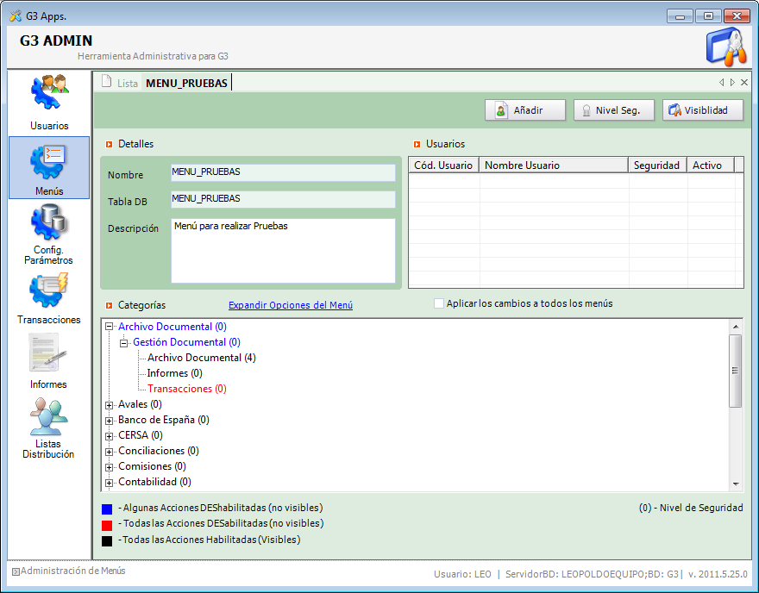Click the G3 Admin keys logo icon
The width and height of the screenshot is (759, 593).
(725, 47)
